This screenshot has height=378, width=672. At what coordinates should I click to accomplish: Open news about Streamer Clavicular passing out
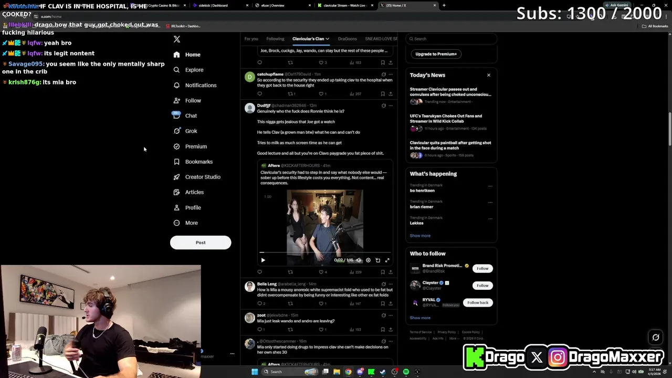(x=450, y=96)
